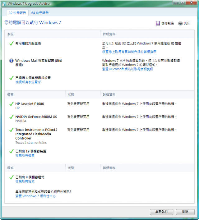Viewport: 199px width, 220px height.
Task: Click the Texas Instruments Inc vendor text
Action: coord(31,143)
